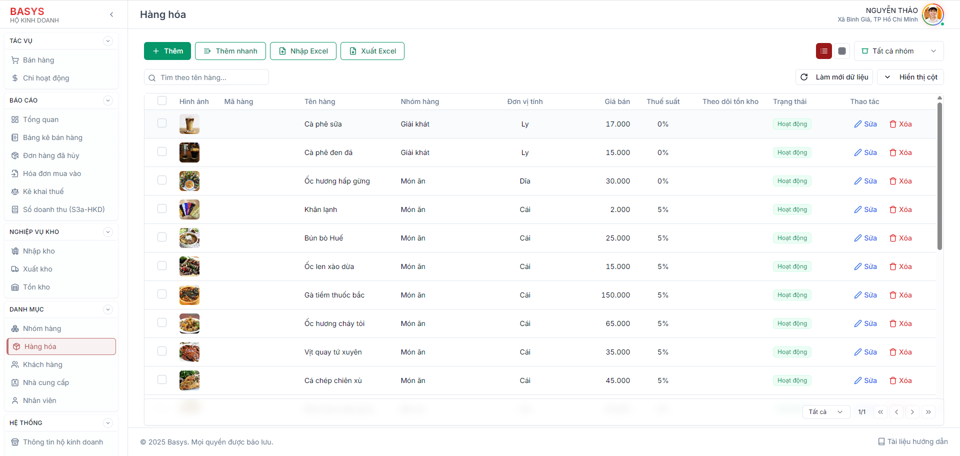Viewport: 960px width, 456px height.
Task: Collapse the BÁO CÁO sidebar section
Action: click(107, 100)
